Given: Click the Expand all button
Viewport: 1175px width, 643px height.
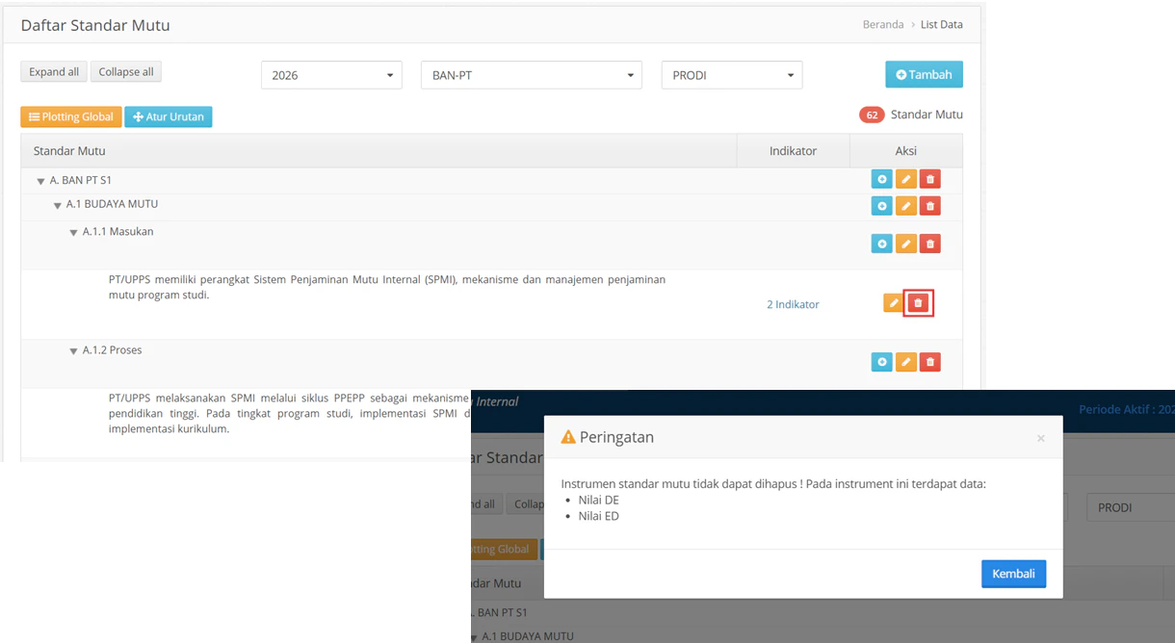Looking at the screenshot, I should pyautogui.click(x=54, y=72).
